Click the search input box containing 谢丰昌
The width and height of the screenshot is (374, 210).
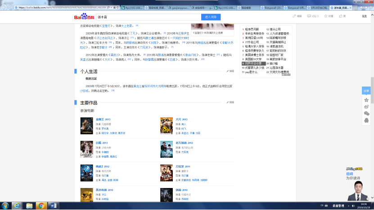coord(149,17)
